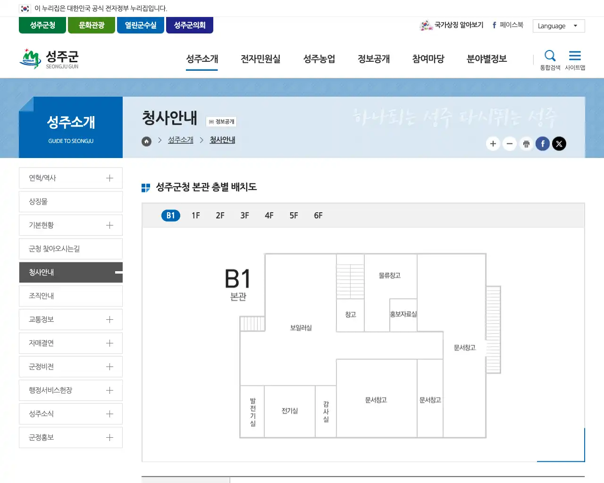Open the 참여마당 main menu
This screenshot has height=483, width=604.
pyautogui.click(x=428, y=59)
